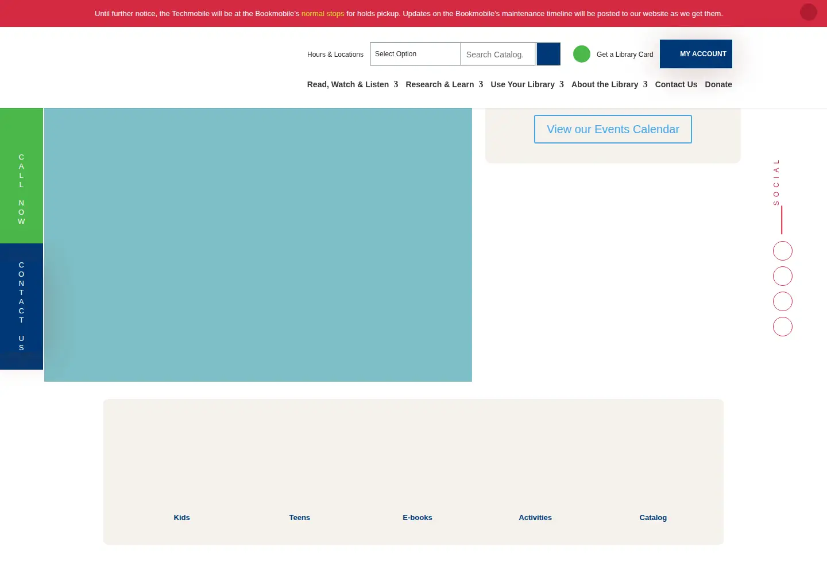The width and height of the screenshot is (827, 574).
Task: Expand Use Your Library menu
Action: coord(527,84)
